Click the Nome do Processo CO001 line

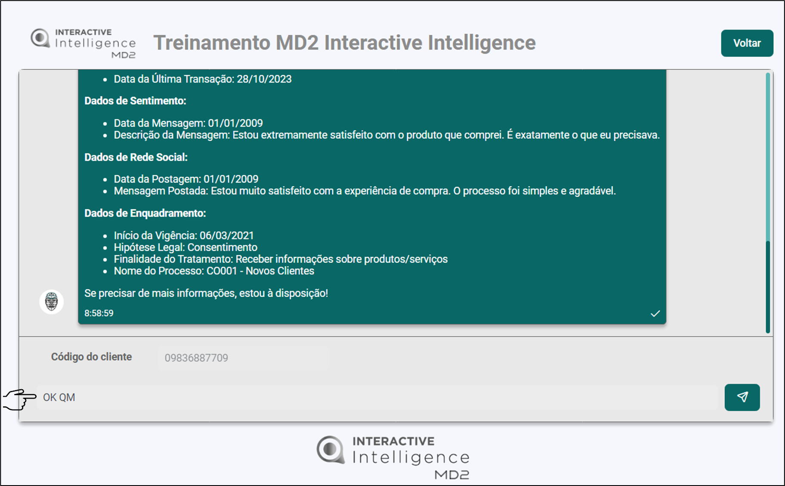click(214, 271)
